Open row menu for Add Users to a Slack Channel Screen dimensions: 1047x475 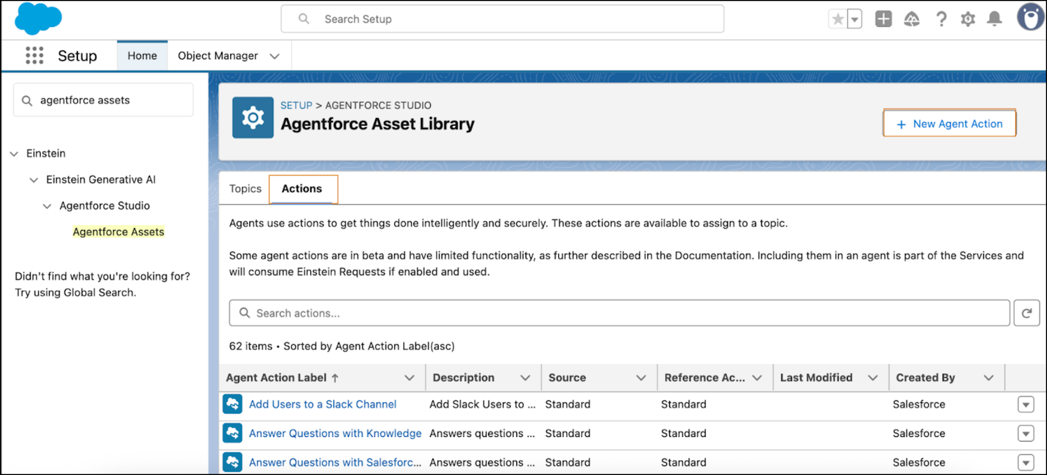coord(1026,404)
